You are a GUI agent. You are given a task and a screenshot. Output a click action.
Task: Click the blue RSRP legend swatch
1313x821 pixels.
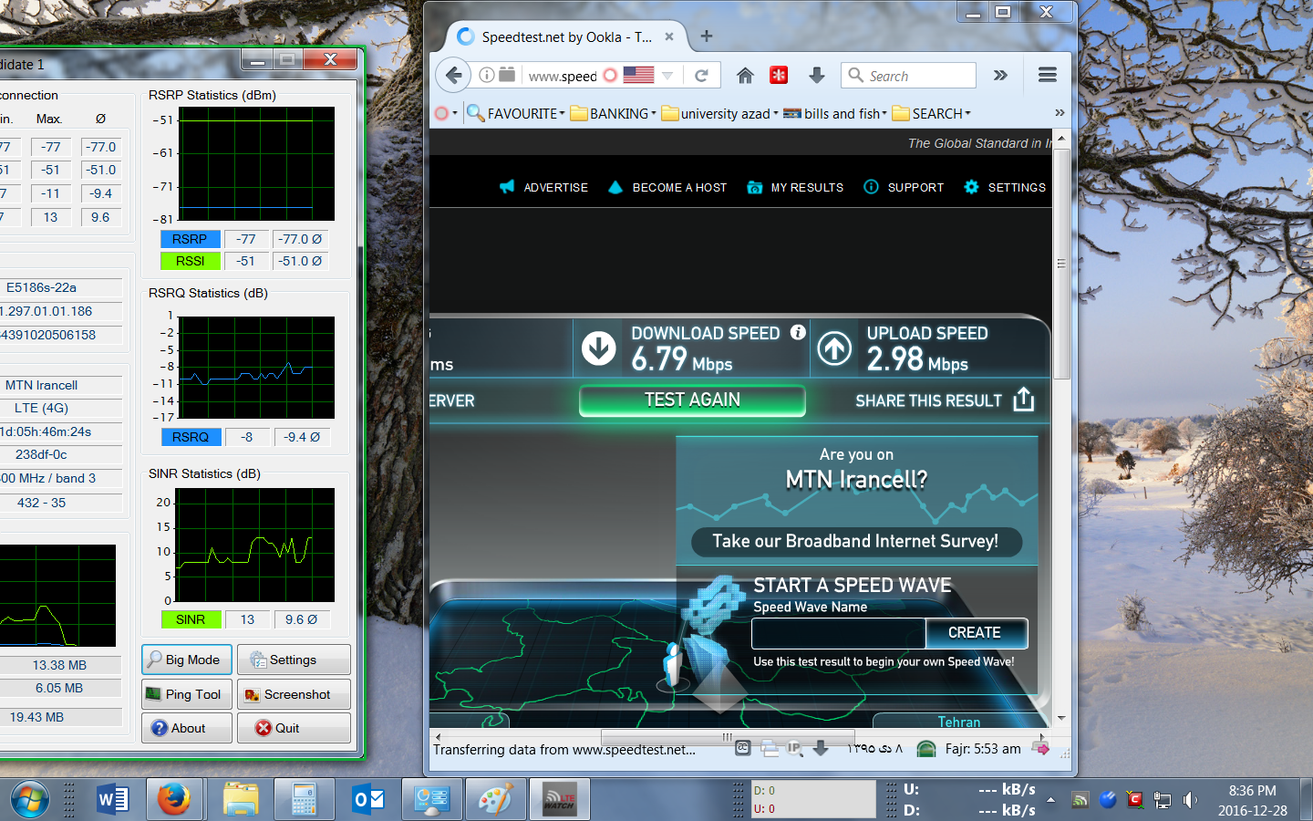click(190, 239)
